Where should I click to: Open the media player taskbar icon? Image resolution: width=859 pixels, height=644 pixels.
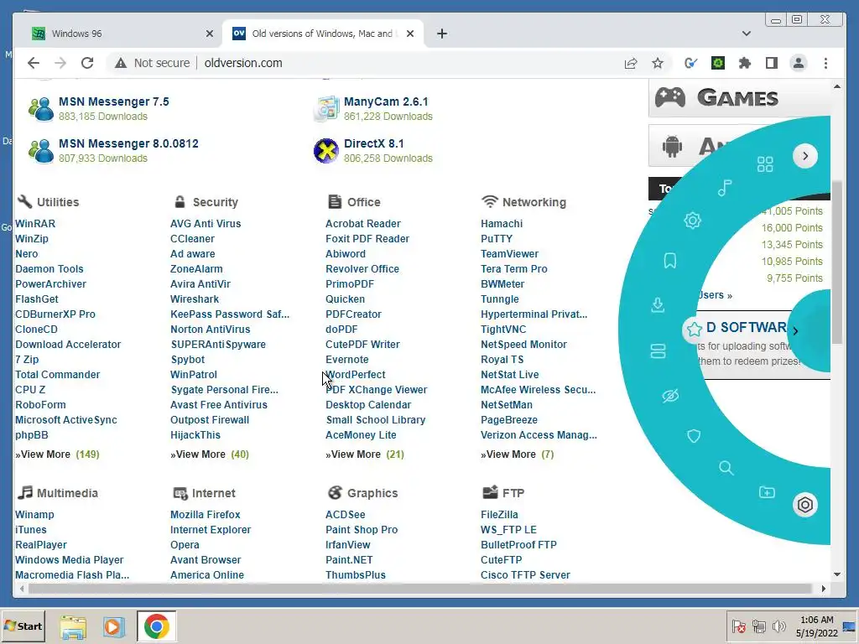click(x=114, y=627)
